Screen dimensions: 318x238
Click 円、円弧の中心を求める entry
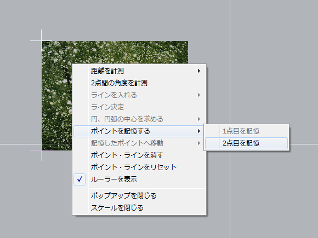click(139, 119)
